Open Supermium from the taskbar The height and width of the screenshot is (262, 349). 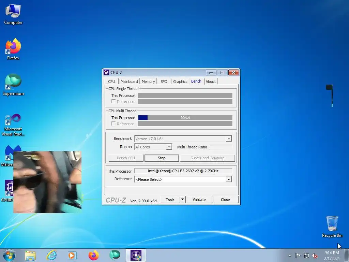(x=115, y=255)
